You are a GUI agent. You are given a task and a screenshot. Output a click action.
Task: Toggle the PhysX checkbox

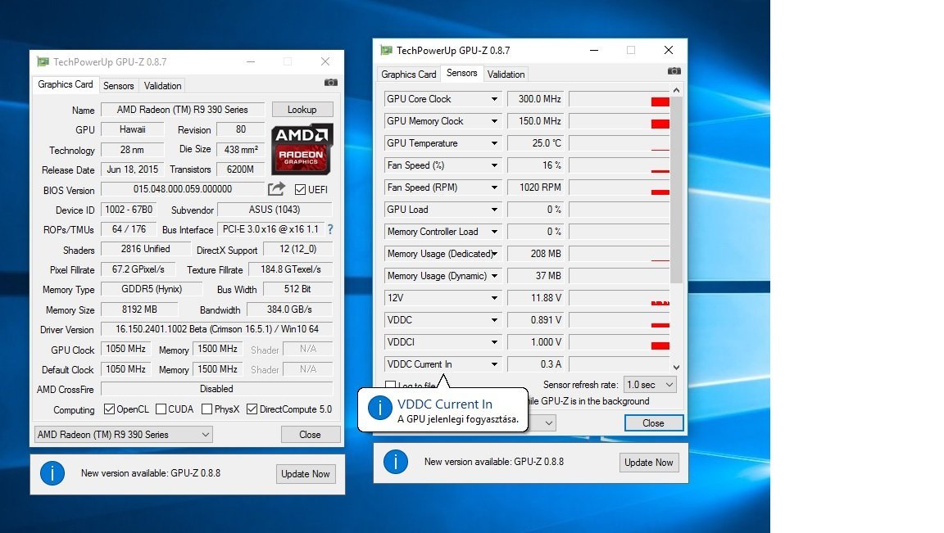(206, 409)
